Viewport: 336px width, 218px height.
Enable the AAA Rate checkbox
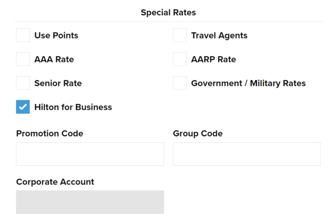click(23, 59)
